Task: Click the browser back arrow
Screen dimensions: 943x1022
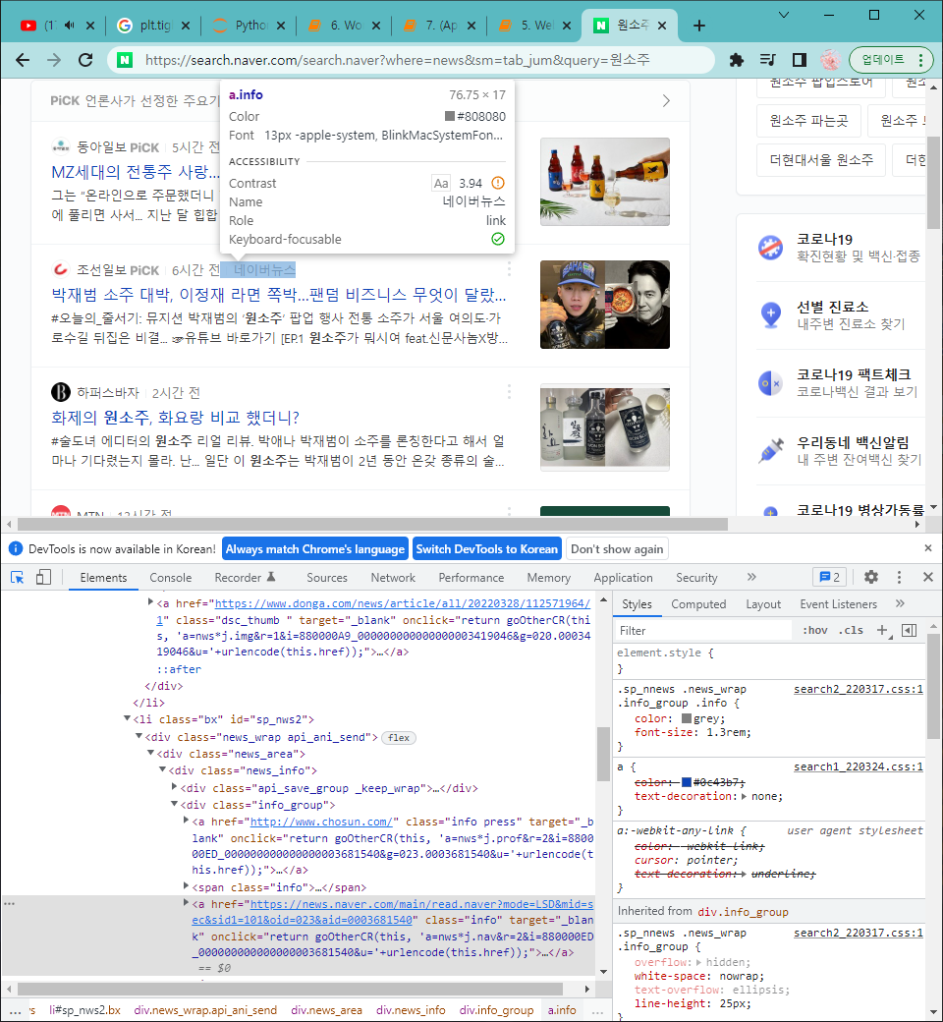Action: pyautogui.click(x=23, y=60)
